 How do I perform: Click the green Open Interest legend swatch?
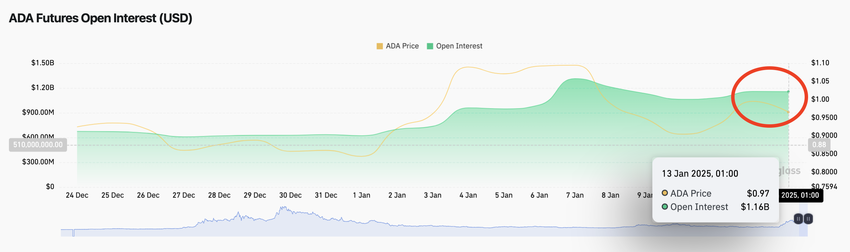430,46
